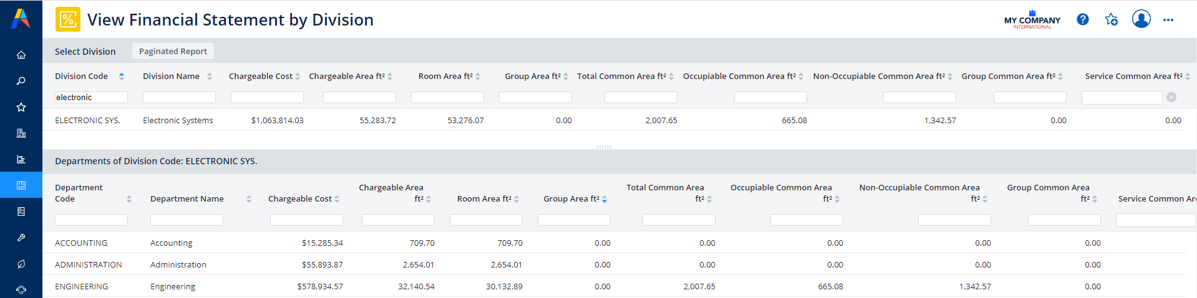Open the Home icon in sidebar

(x=21, y=55)
